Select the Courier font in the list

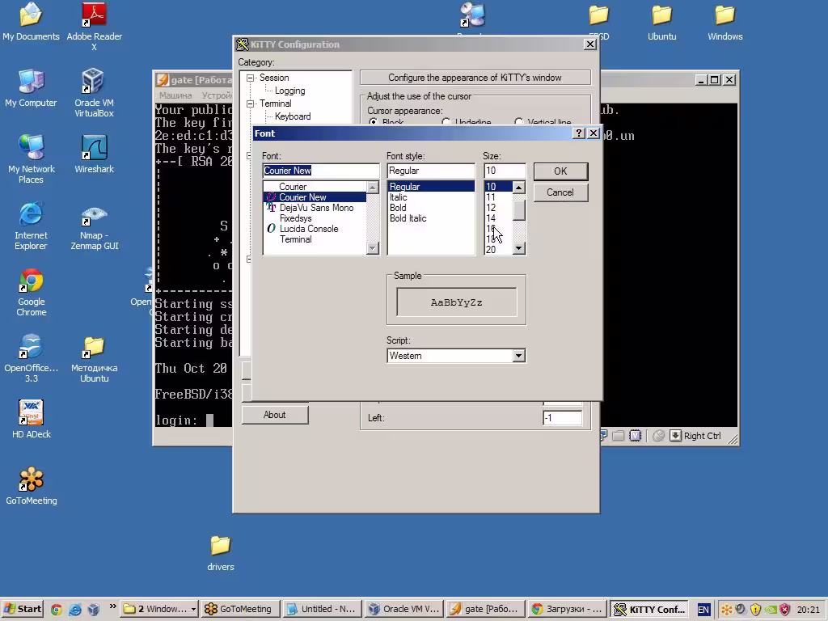coord(315,187)
